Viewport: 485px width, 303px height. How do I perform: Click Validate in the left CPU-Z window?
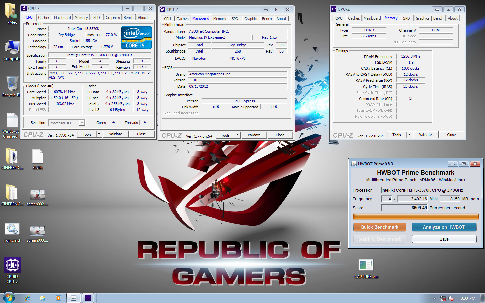point(116,134)
